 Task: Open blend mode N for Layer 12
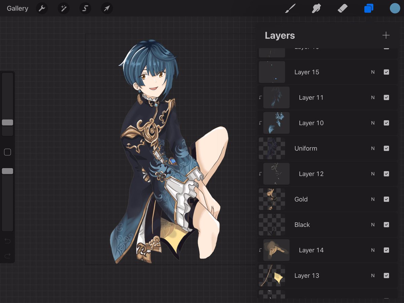pyautogui.click(x=373, y=174)
